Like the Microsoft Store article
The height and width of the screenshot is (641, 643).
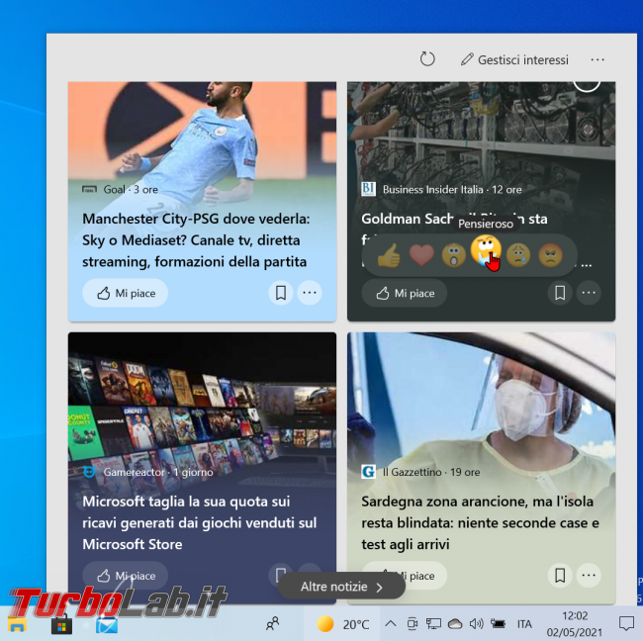point(126,576)
